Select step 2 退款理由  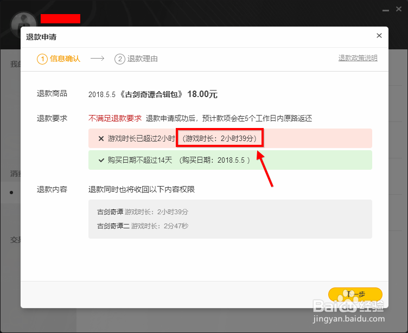(136, 59)
